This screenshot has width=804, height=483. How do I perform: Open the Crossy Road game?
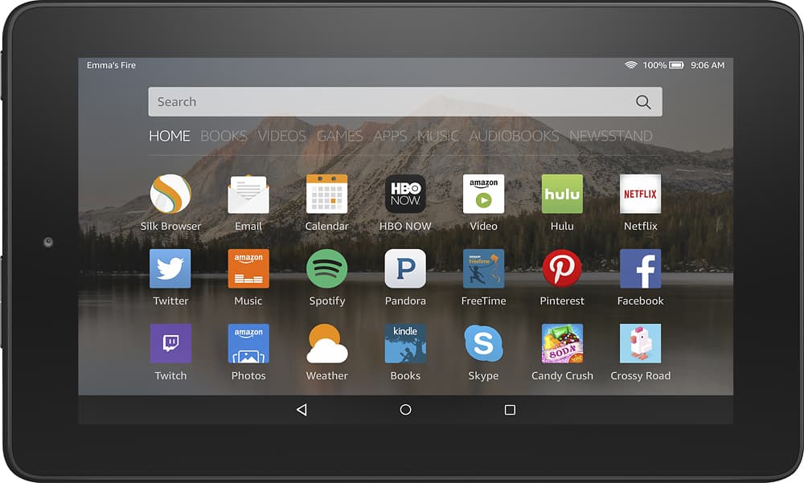pyautogui.click(x=641, y=343)
